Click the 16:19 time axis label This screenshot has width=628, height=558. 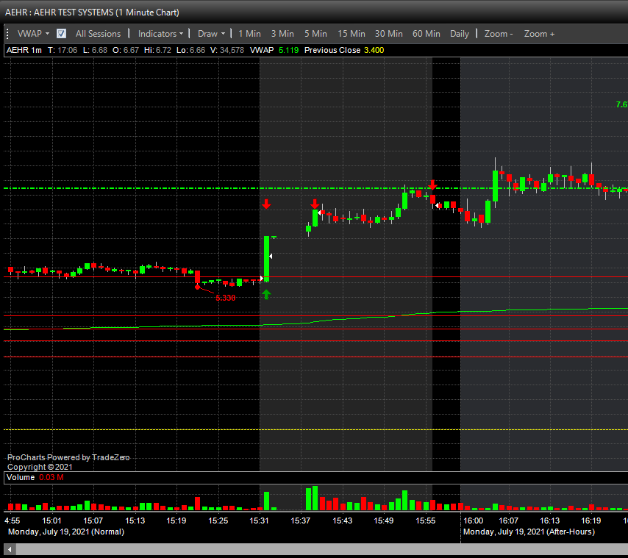(x=591, y=521)
